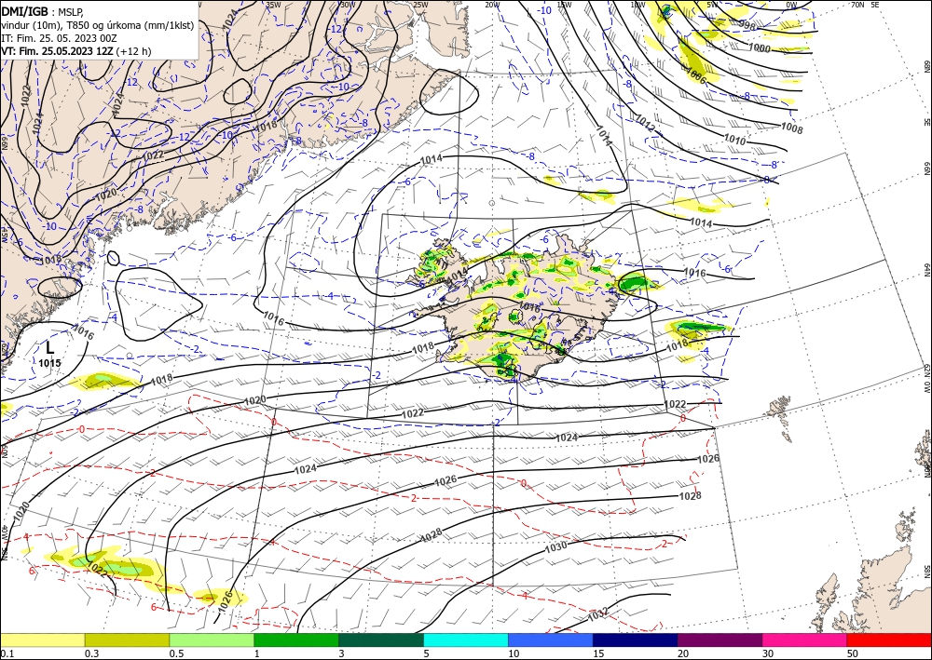Select the pink 30–50 legend color band
The height and width of the screenshot is (660, 932).
(x=805, y=640)
